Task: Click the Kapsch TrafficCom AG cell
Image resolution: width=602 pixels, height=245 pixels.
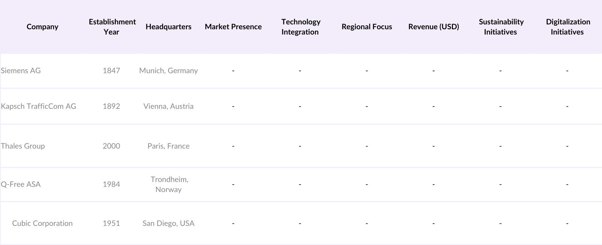Action: 38,106
